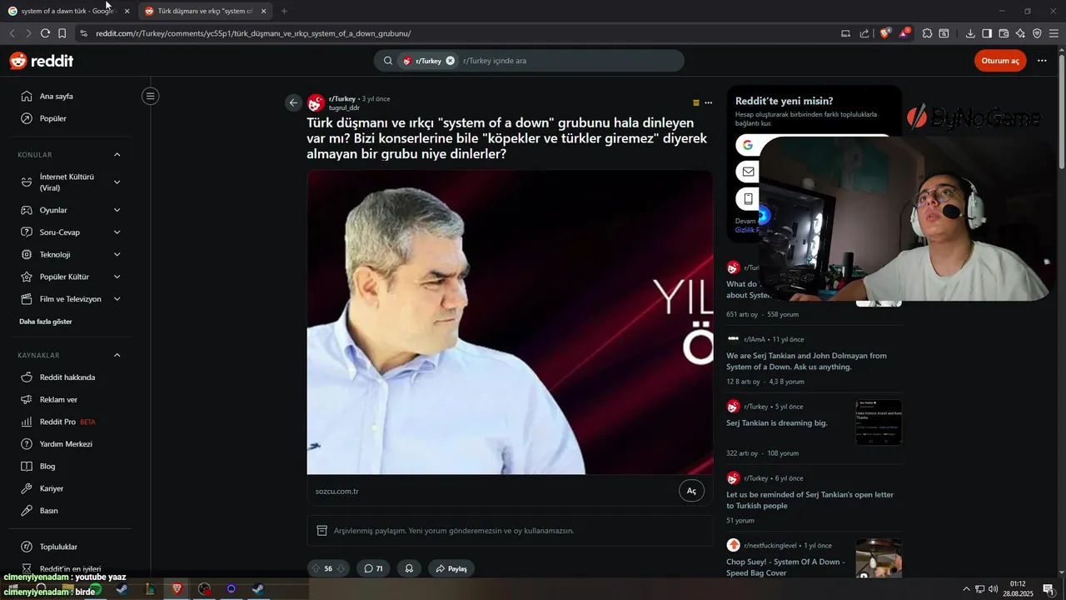Viewport: 1066px width, 600px height.
Task: Click the "Daha fazla göster" link
Action: (46, 322)
